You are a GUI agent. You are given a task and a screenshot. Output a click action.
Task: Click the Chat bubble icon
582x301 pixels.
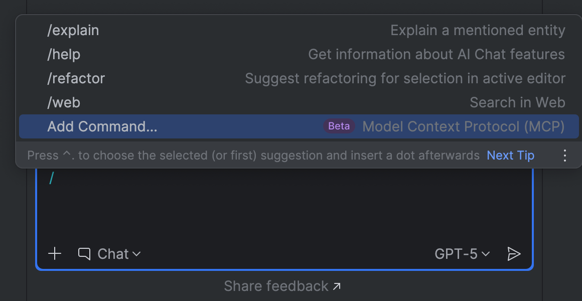pyautogui.click(x=84, y=253)
